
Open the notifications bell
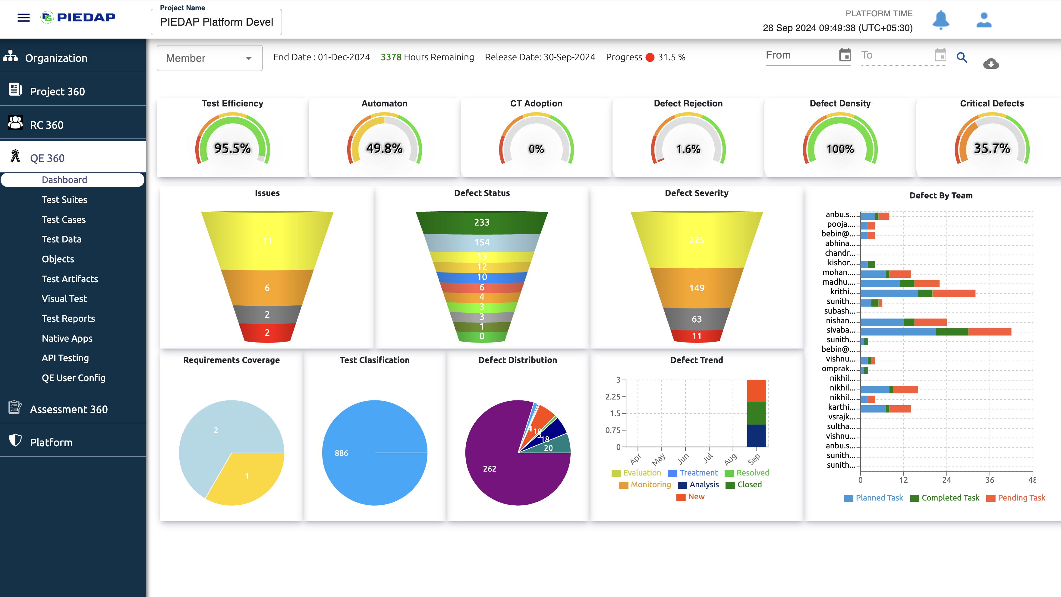click(x=941, y=20)
